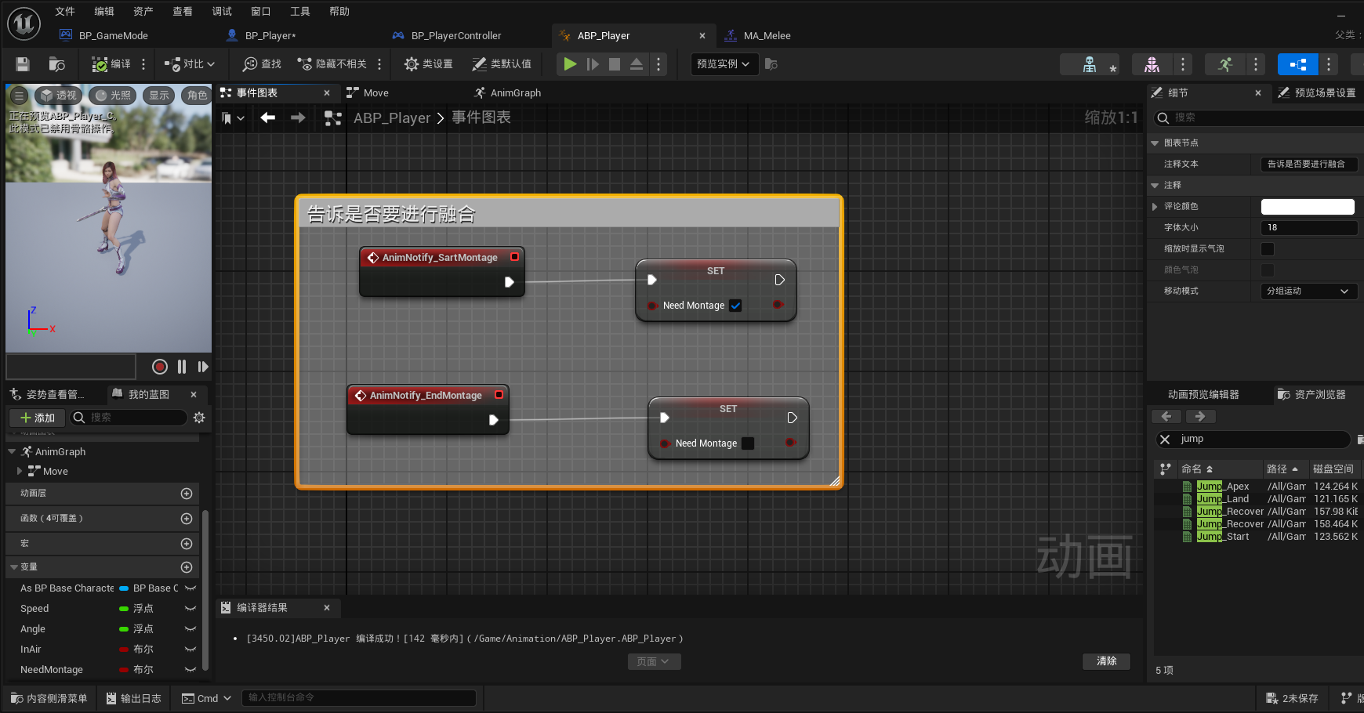Open 类默认值 class defaults

(x=502, y=64)
